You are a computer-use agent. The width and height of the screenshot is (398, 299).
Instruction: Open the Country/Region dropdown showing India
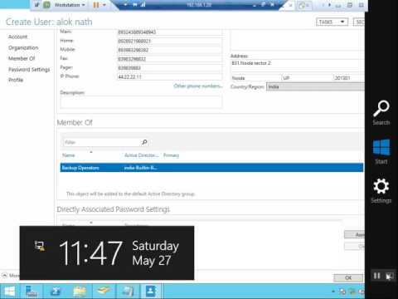coord(315,86)
